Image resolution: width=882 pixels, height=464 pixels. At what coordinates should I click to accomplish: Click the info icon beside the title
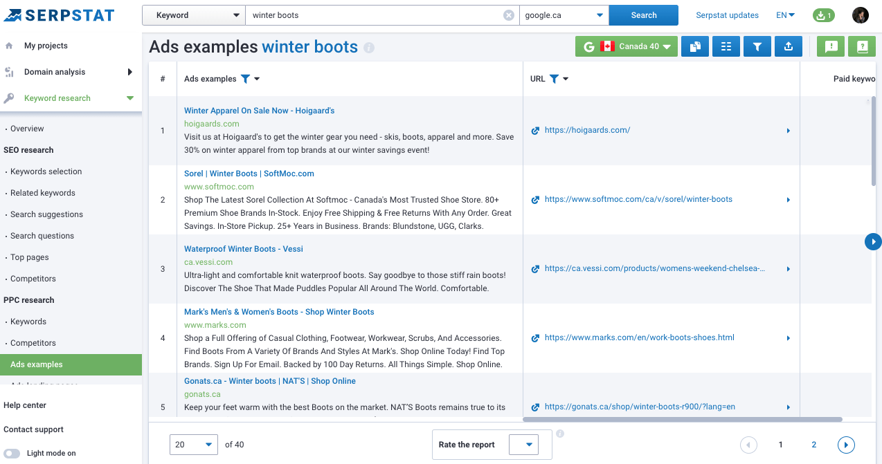click(x=369, y=48)
